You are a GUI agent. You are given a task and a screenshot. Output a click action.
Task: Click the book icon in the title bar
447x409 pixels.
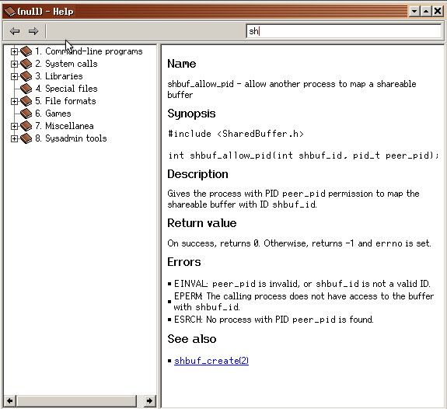(x=9, y=12)
